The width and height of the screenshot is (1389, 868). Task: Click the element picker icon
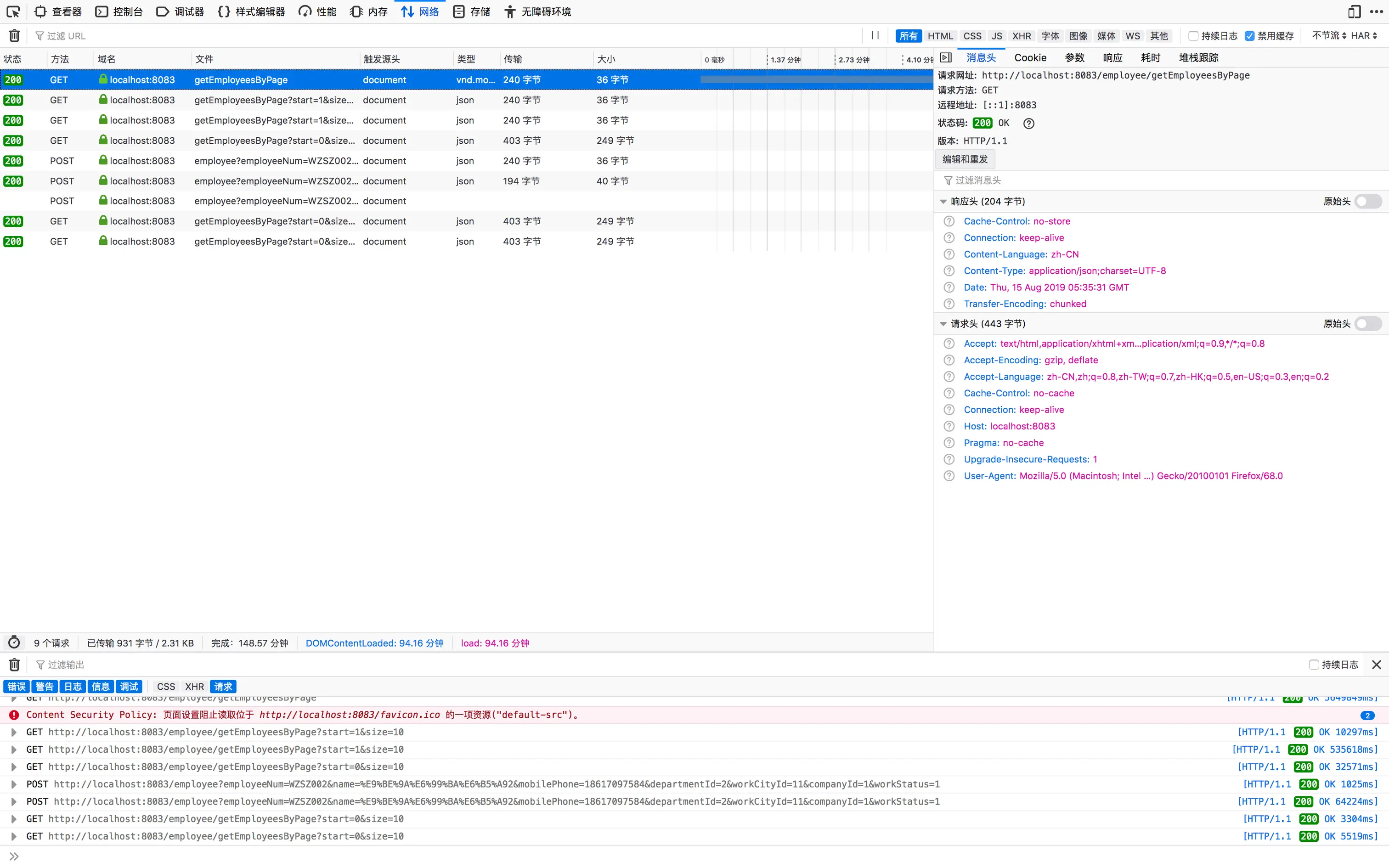tap(13, 11)
